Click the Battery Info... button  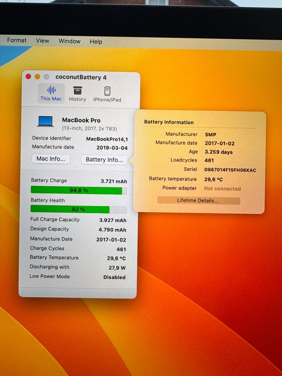click(x=104, y=160)
